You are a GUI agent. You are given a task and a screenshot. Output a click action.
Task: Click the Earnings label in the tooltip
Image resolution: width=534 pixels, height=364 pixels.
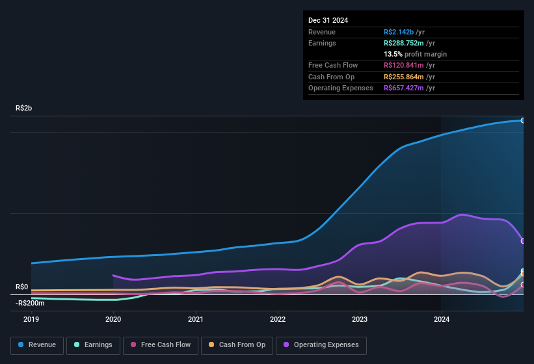coord(322,43)
